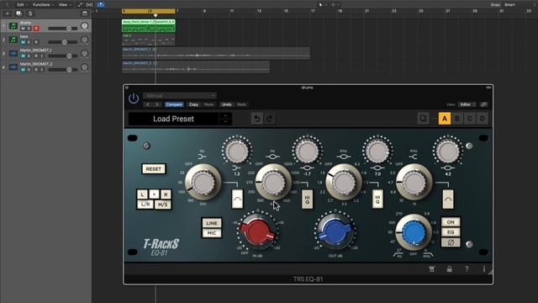
Task: Step preset up using Load Preset arrow
Action: point(225,116)
